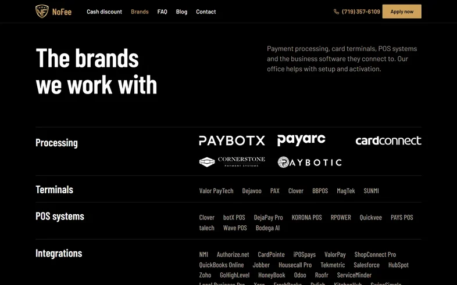Screen dimensions: 457x285
Task: Select the RPOWER POS system
Action: 341,217
